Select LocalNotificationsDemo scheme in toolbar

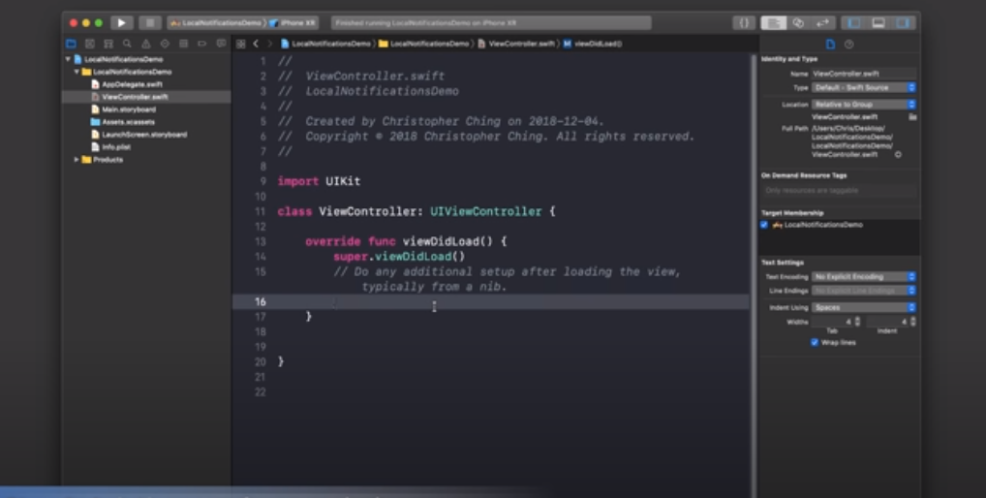pyautogui.click(x=216, y=23)
